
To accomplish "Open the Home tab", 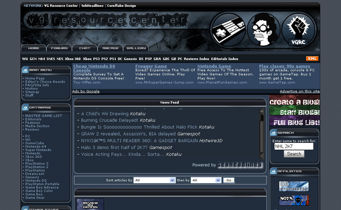I will (x=33, y=48).
